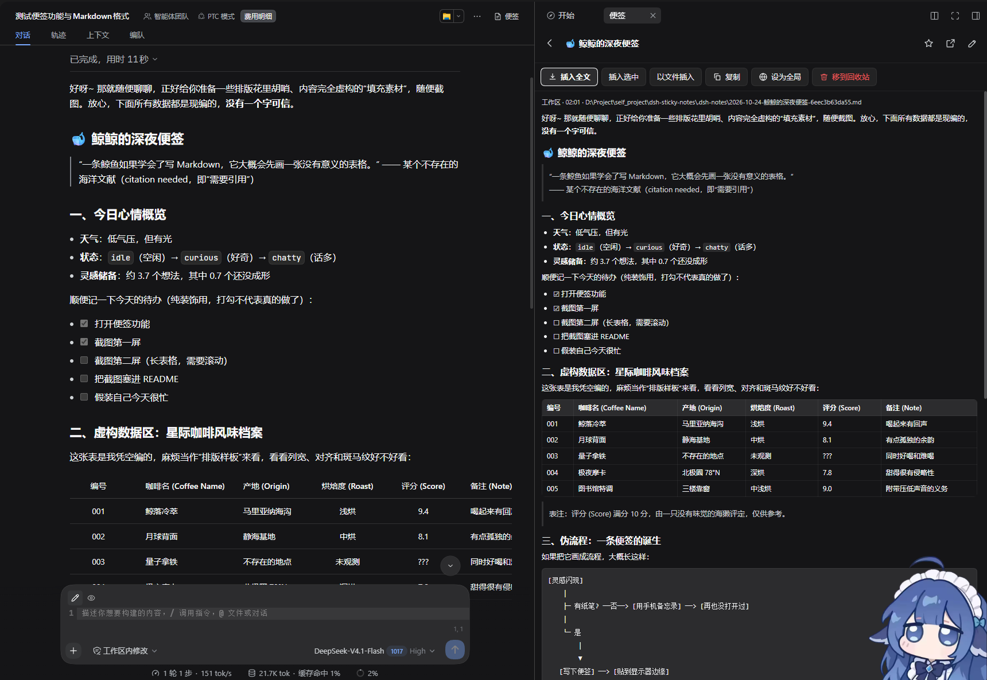
Task: Open the yellow folder icon button
Action: [446, 16]
